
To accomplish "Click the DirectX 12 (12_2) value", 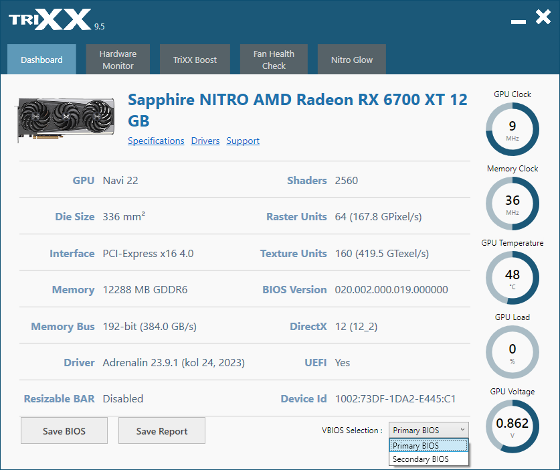I will 356,326.
